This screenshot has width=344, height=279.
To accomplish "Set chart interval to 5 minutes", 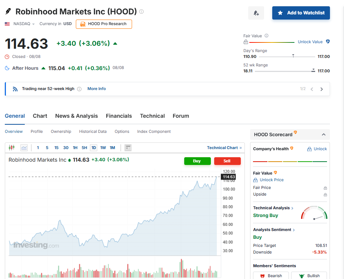I will (x=47, y=148).
